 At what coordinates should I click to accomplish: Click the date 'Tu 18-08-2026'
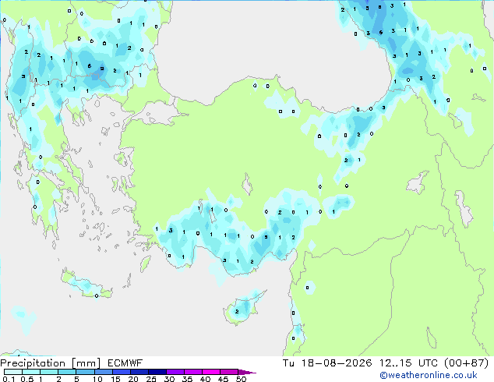327,363
